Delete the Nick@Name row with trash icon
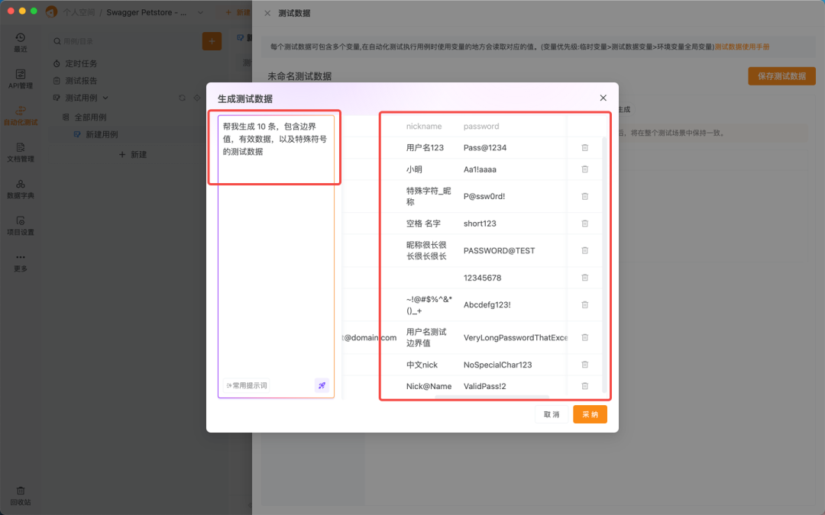The width and height of the screenshot is (825, 515). [x=584, y=386]
